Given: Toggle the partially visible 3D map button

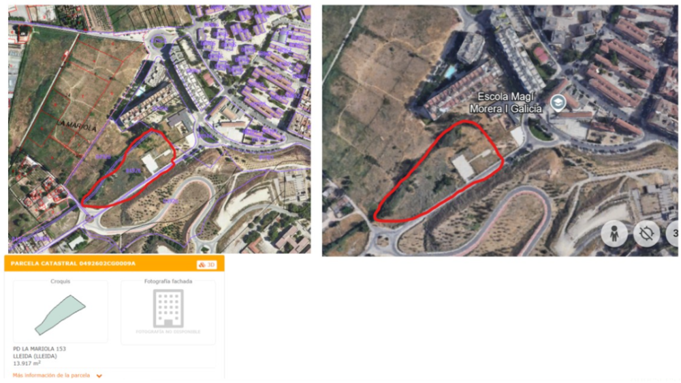Looking at the screenshot, I should tap(674, 234).
